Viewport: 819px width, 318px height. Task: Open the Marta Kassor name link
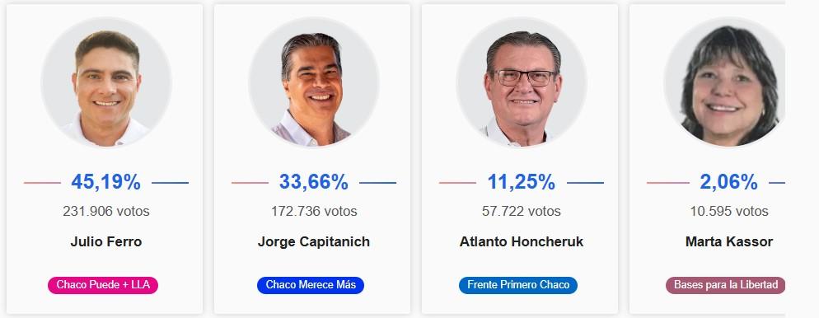click(x=729, y=241)
